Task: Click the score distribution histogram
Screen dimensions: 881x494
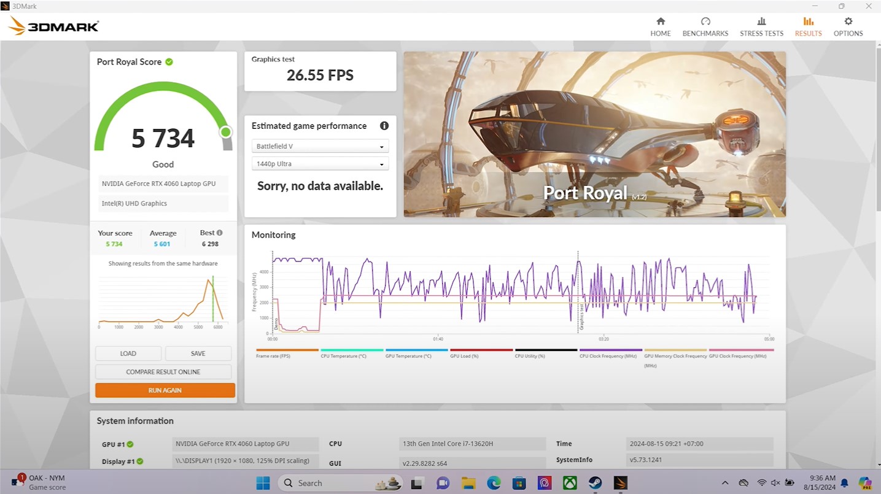Action: [163, 301]
